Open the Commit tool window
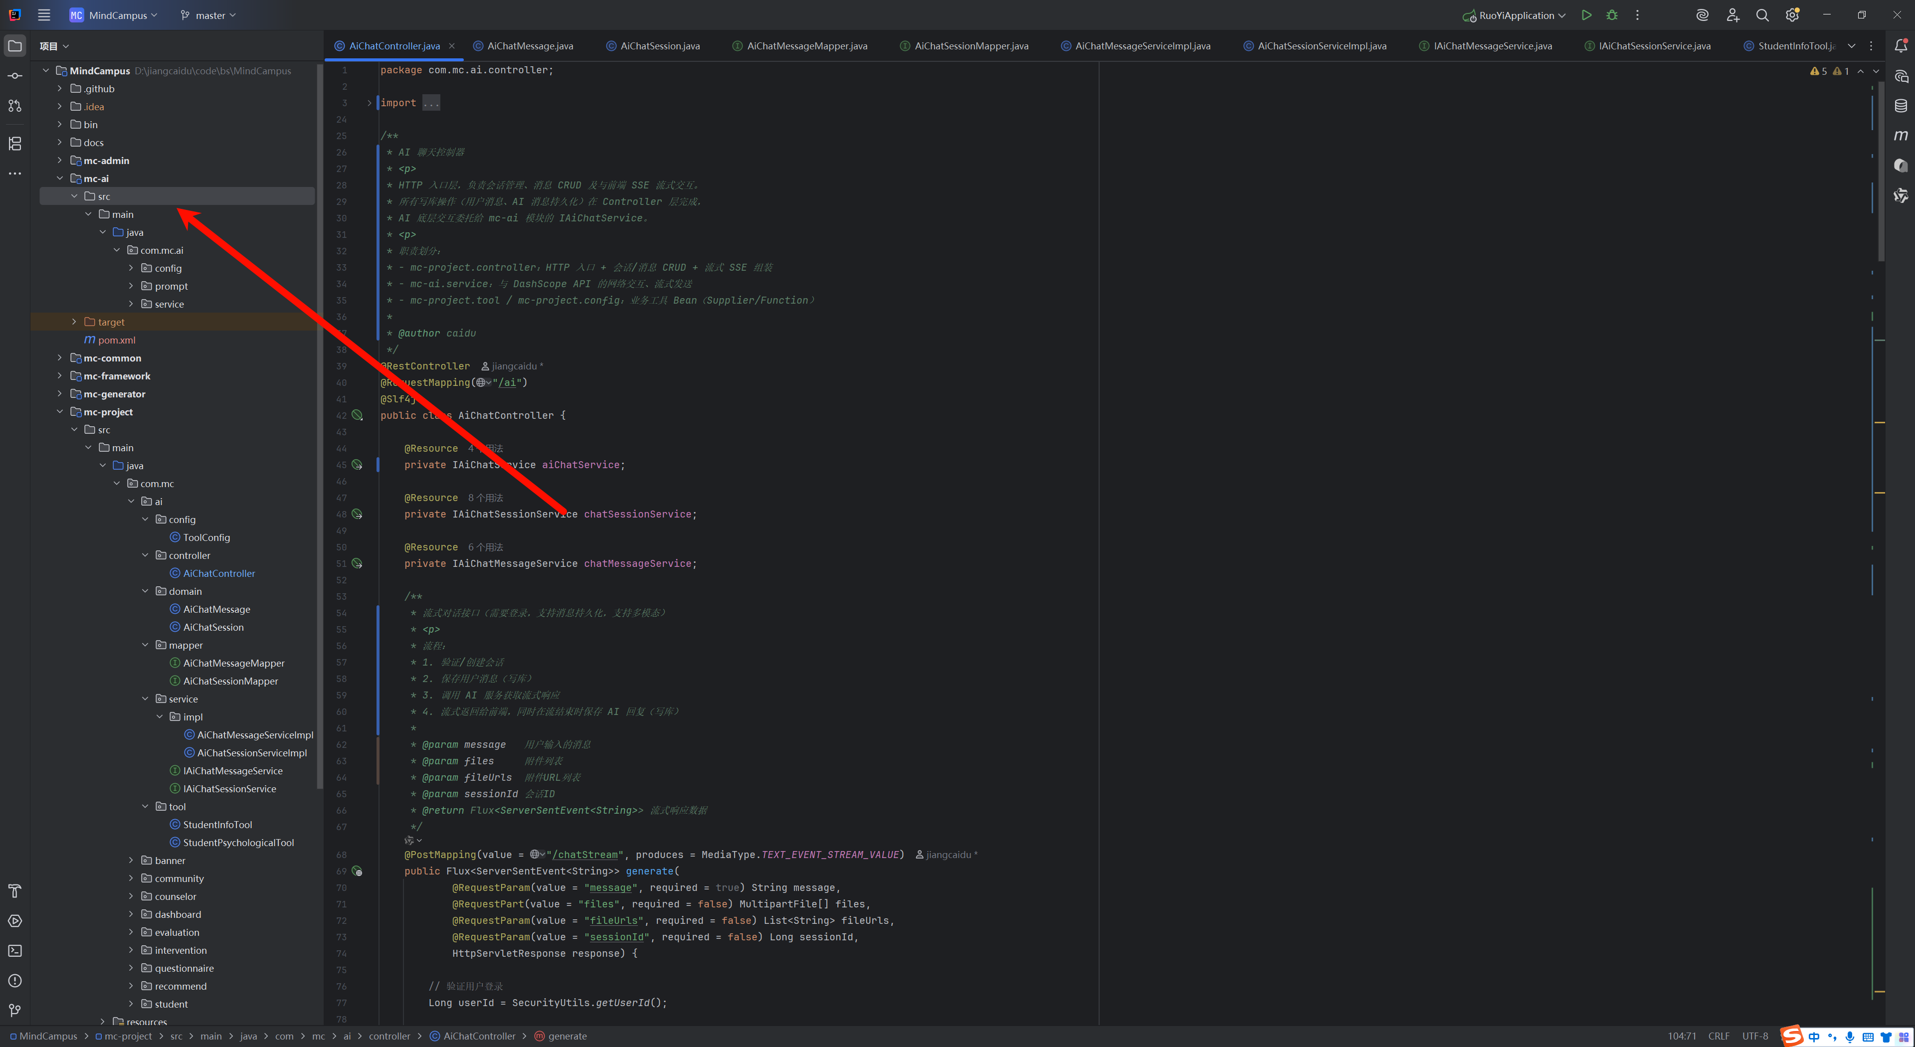The height and width of the screenshot is (1047, 1915). (x=15, y=76)
